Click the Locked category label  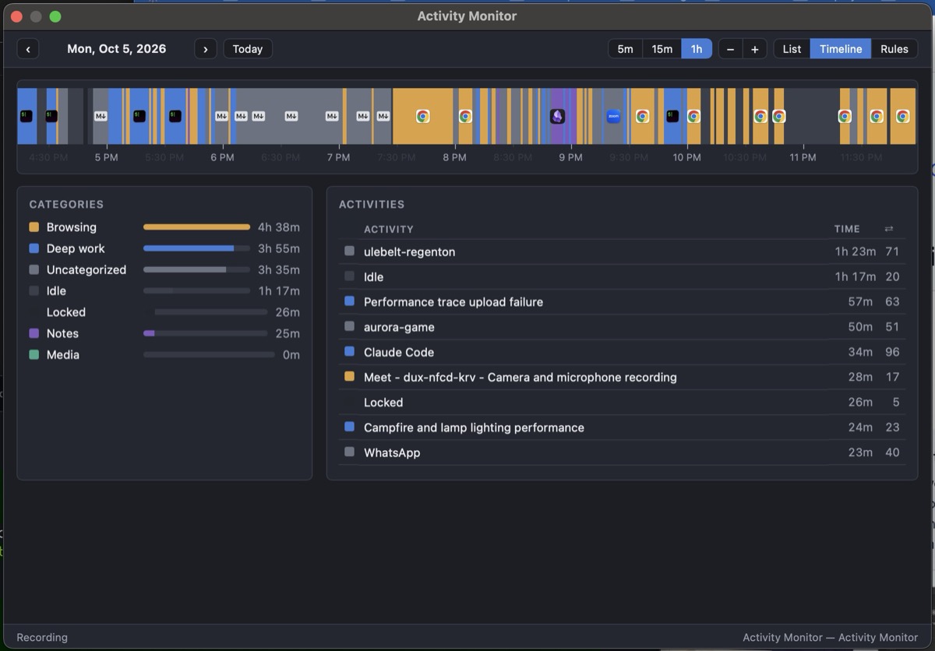click(x=66, y=312)
